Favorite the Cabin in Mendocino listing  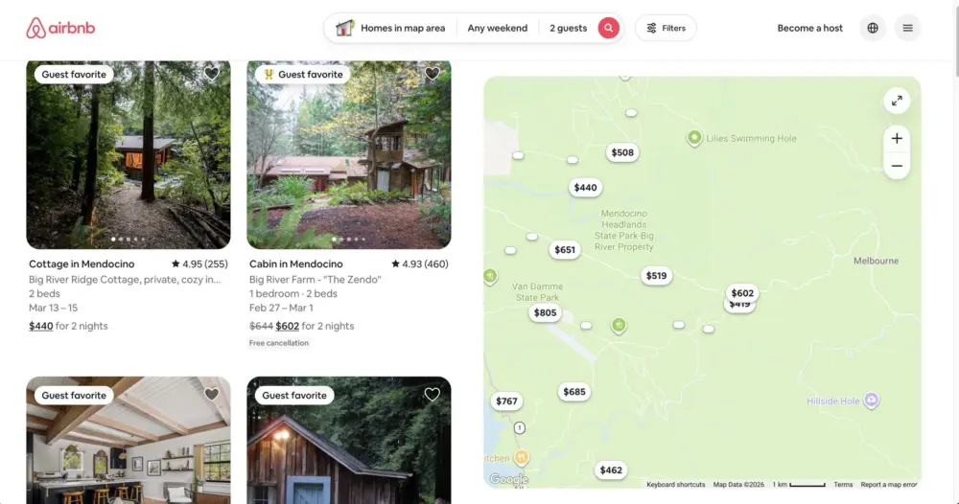point(432,74)
